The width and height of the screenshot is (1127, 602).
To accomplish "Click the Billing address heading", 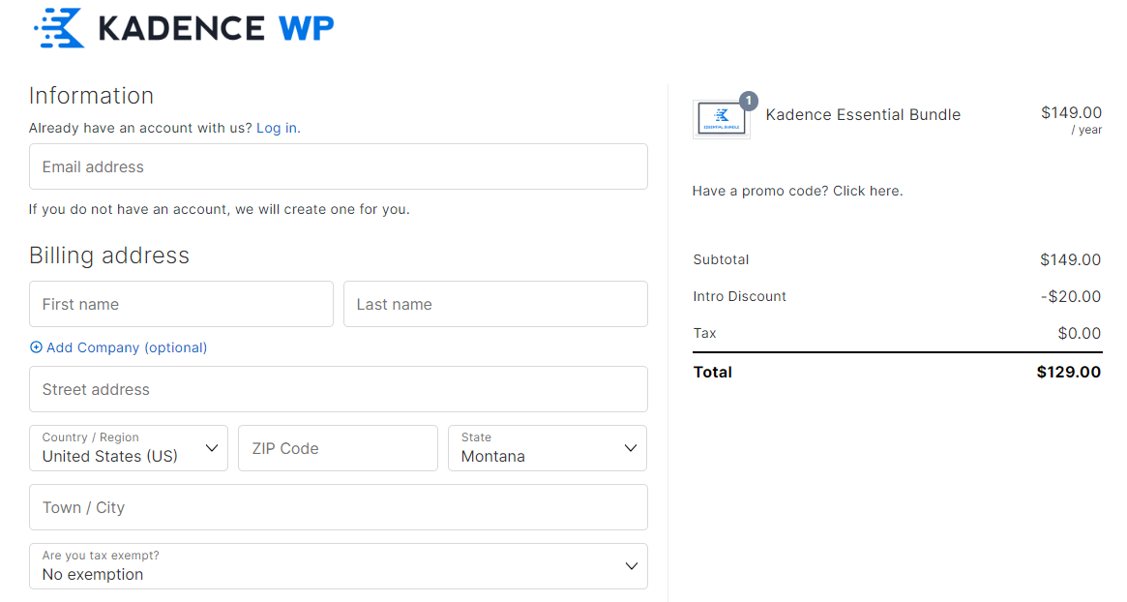I will [109, 256].
